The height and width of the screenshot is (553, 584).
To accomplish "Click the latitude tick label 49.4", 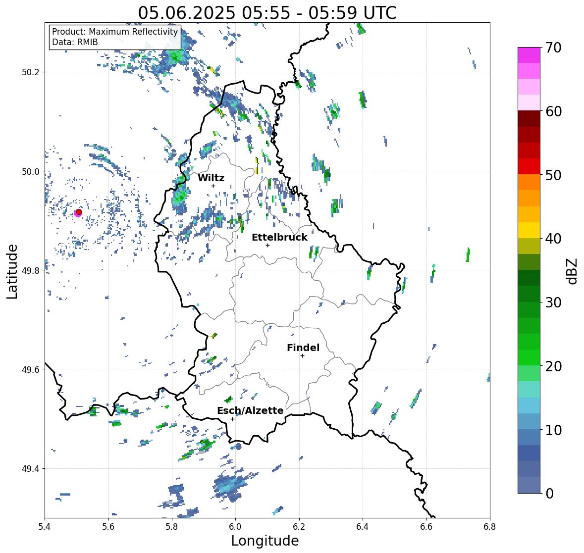I will coord(30,469).
